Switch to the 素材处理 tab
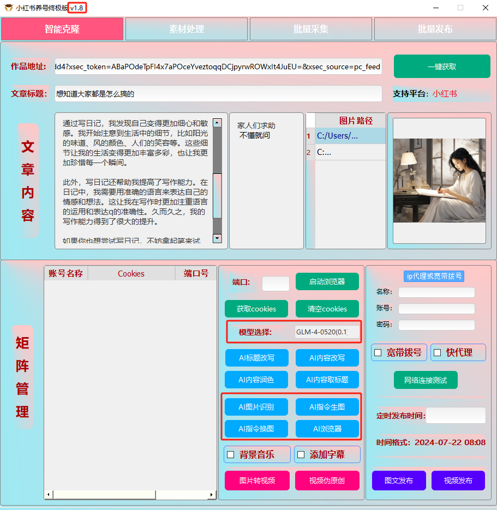Viewport: 497px width, 510px height. pos(186,29)
